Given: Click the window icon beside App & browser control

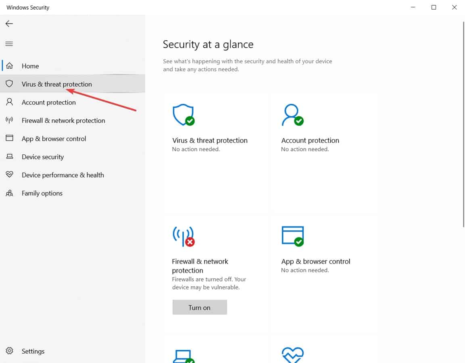Looking at the screenshot, I should [x=10, y=138].
